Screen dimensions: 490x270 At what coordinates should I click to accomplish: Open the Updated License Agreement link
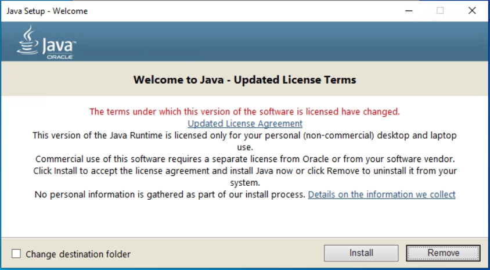pyautogui.click(x=245, y=124)
